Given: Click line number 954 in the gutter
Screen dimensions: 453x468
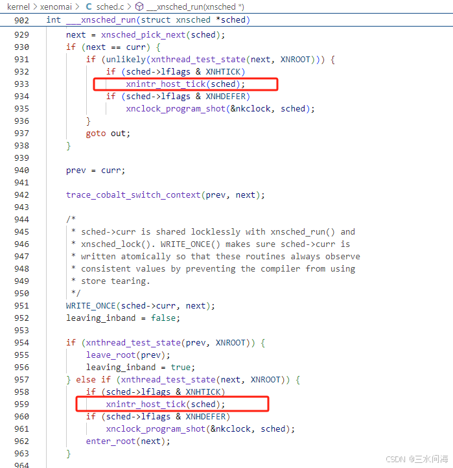Looking at the screenshot, I should coord(21,343).
